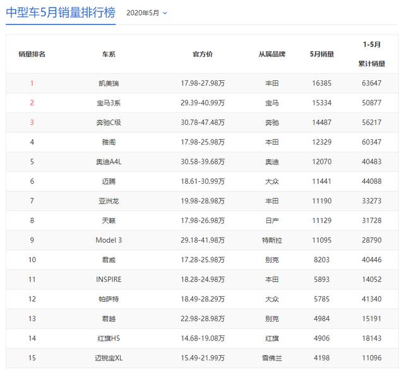The image size is (404, 369).
Task: Click the cumulative sales value 11096
Action: (x=372, y=358)
